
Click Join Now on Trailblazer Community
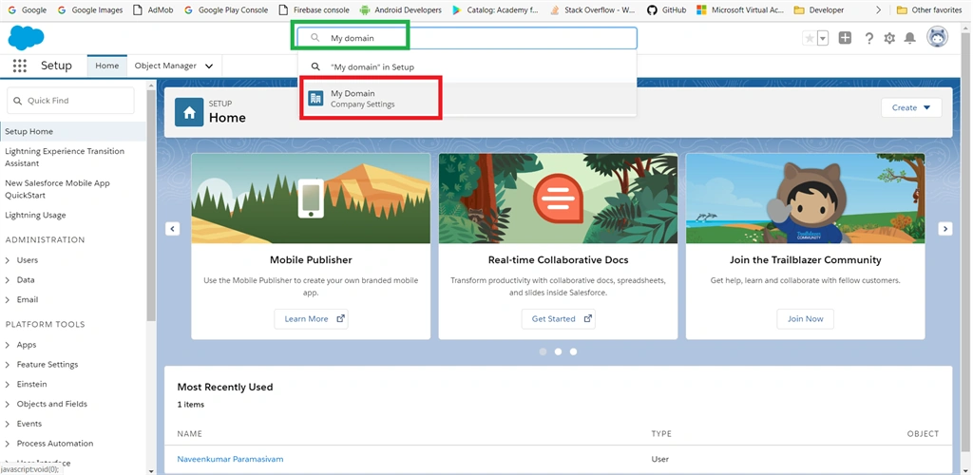tap(806, 319)
